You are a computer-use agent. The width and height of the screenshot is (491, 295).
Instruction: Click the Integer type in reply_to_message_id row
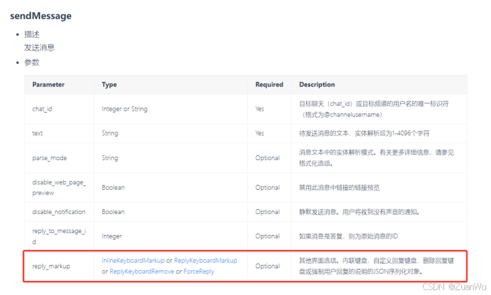[x=112, y=236]
